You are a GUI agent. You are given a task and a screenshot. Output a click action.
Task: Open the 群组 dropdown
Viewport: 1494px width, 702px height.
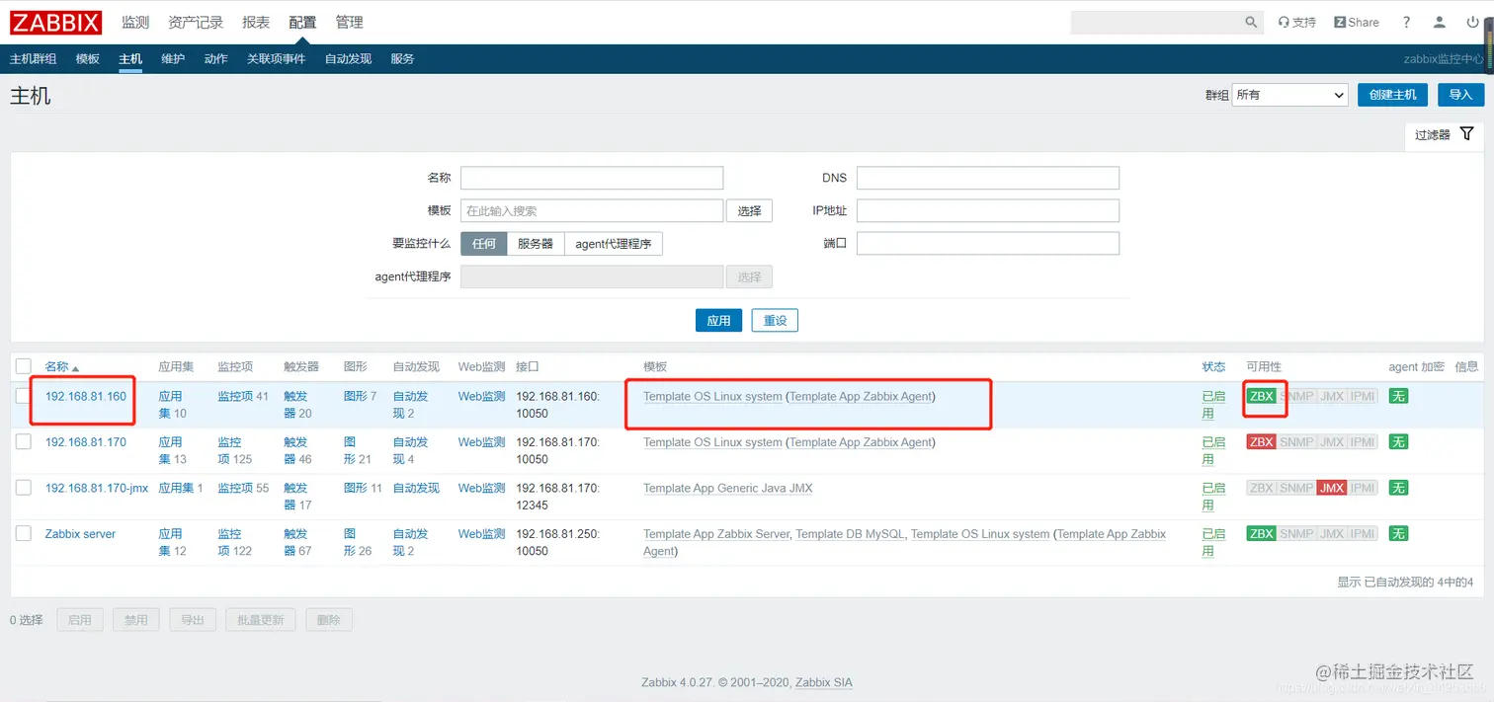tap(1289, 95)
